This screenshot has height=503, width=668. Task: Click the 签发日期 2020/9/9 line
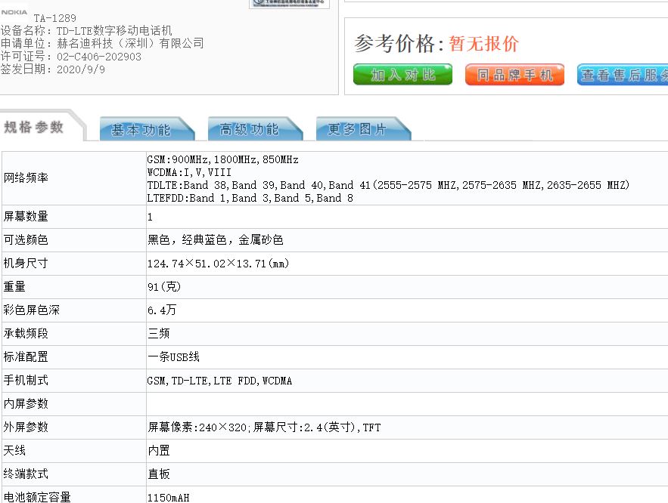[x=53, y=69]
